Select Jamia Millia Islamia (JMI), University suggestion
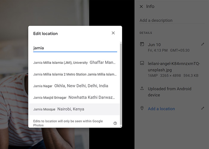 tap(74, 63)
